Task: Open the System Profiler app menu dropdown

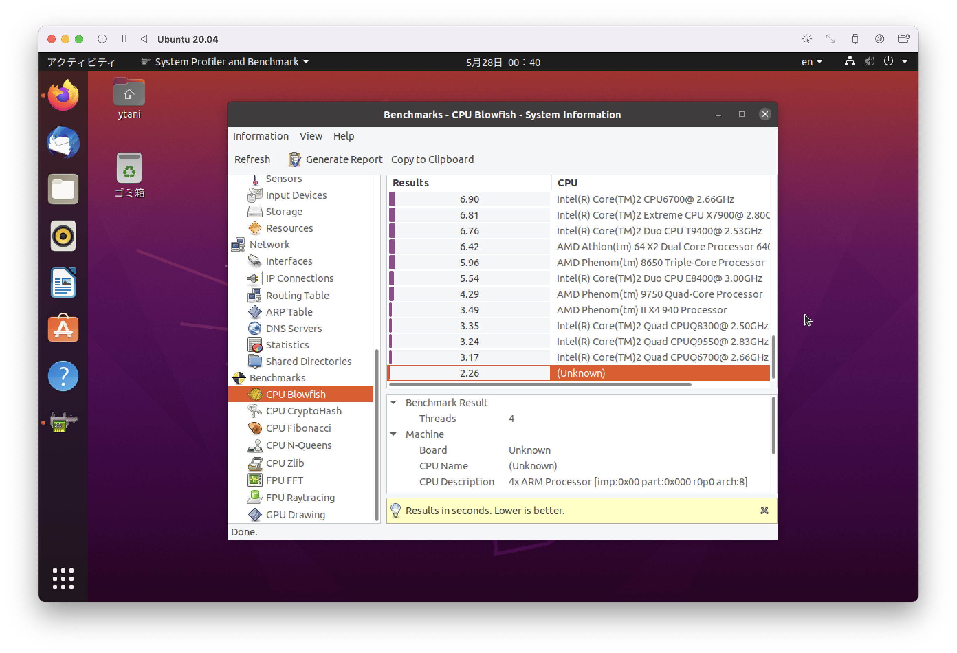Action: [225, 62]
